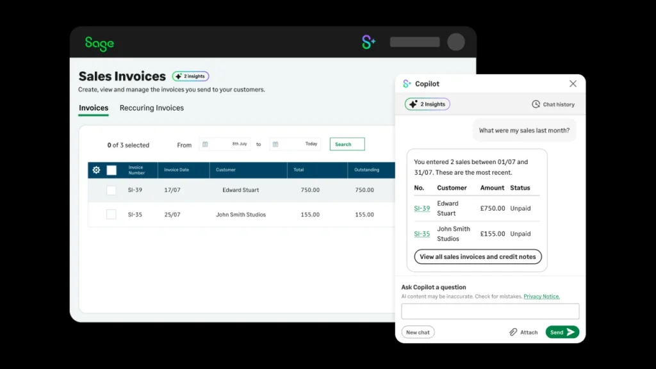The height and width of the screenshot is (369, 656).
Task: Expand the 2 Insights pill on Sales Invoices
Action: 190,76
